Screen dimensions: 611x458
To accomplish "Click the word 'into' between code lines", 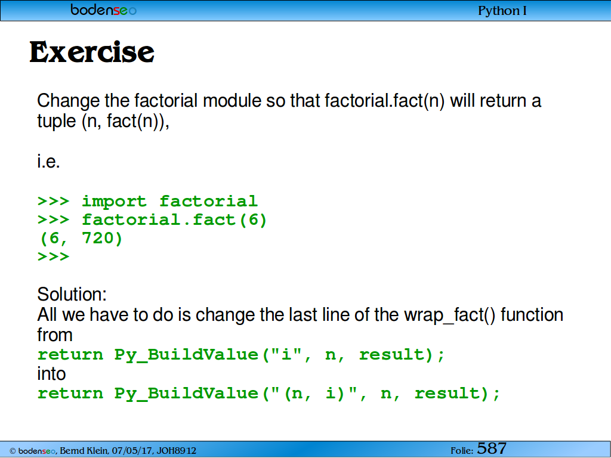I will coord(51,374).
